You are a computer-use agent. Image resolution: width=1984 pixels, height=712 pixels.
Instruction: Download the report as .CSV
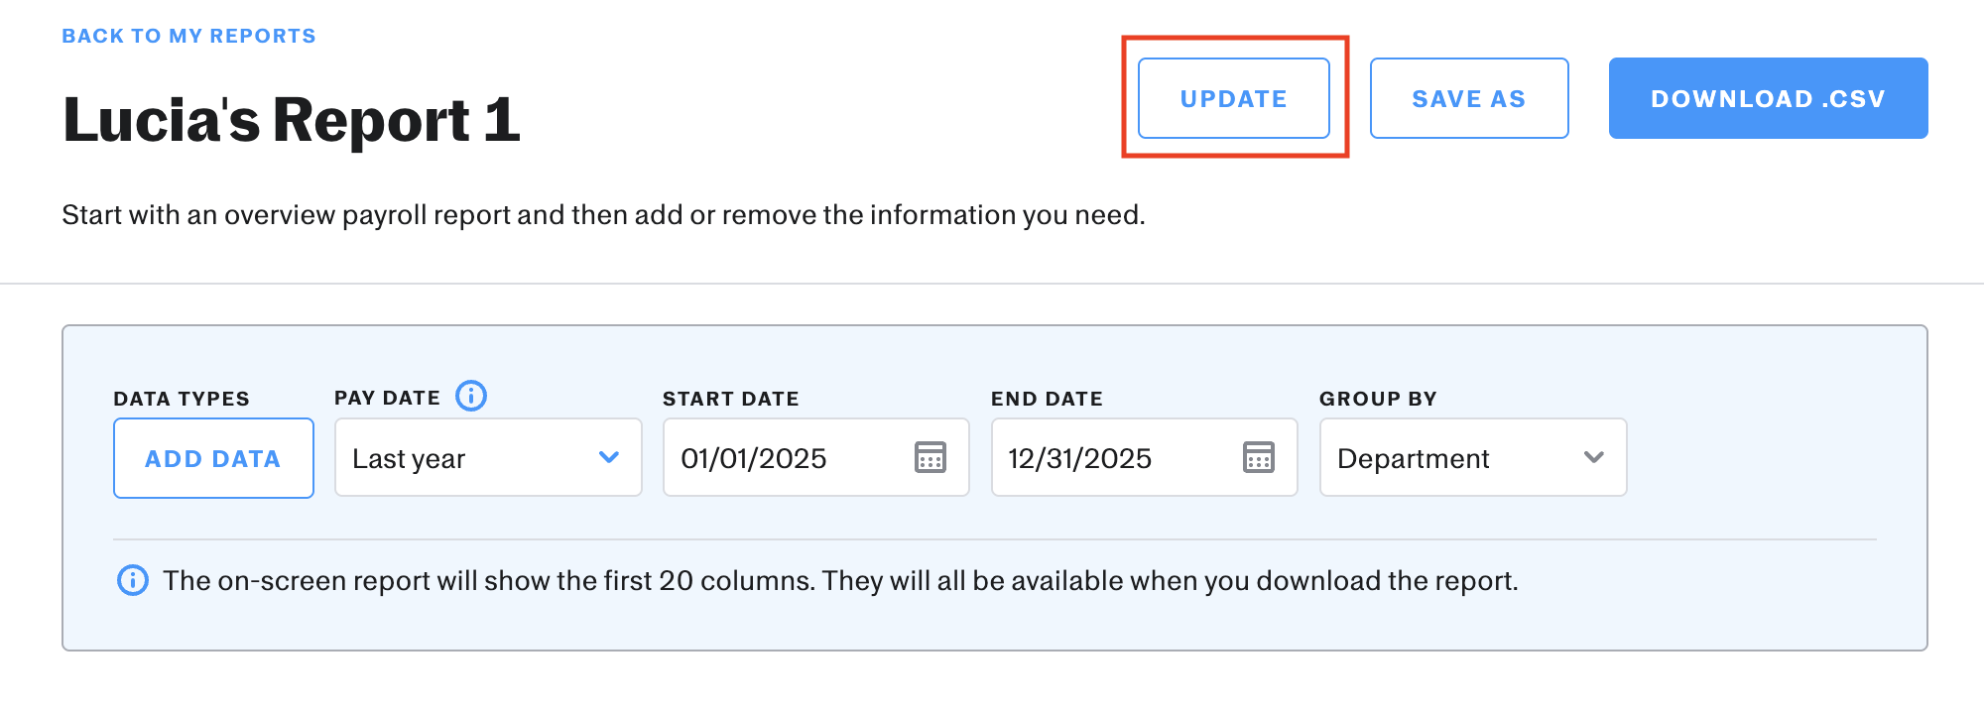point(1768,98)
